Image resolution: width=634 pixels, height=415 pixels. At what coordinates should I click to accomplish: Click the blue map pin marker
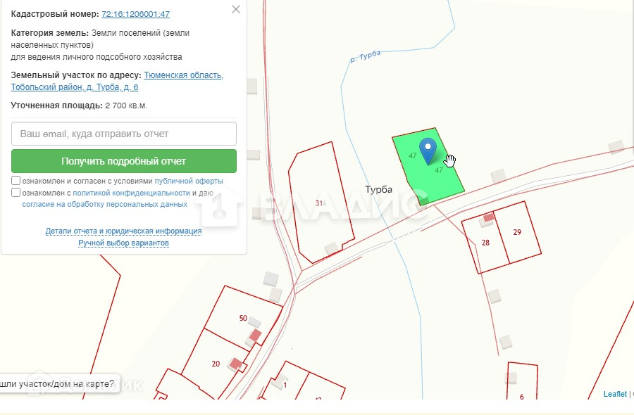click(x=428, y=149)
